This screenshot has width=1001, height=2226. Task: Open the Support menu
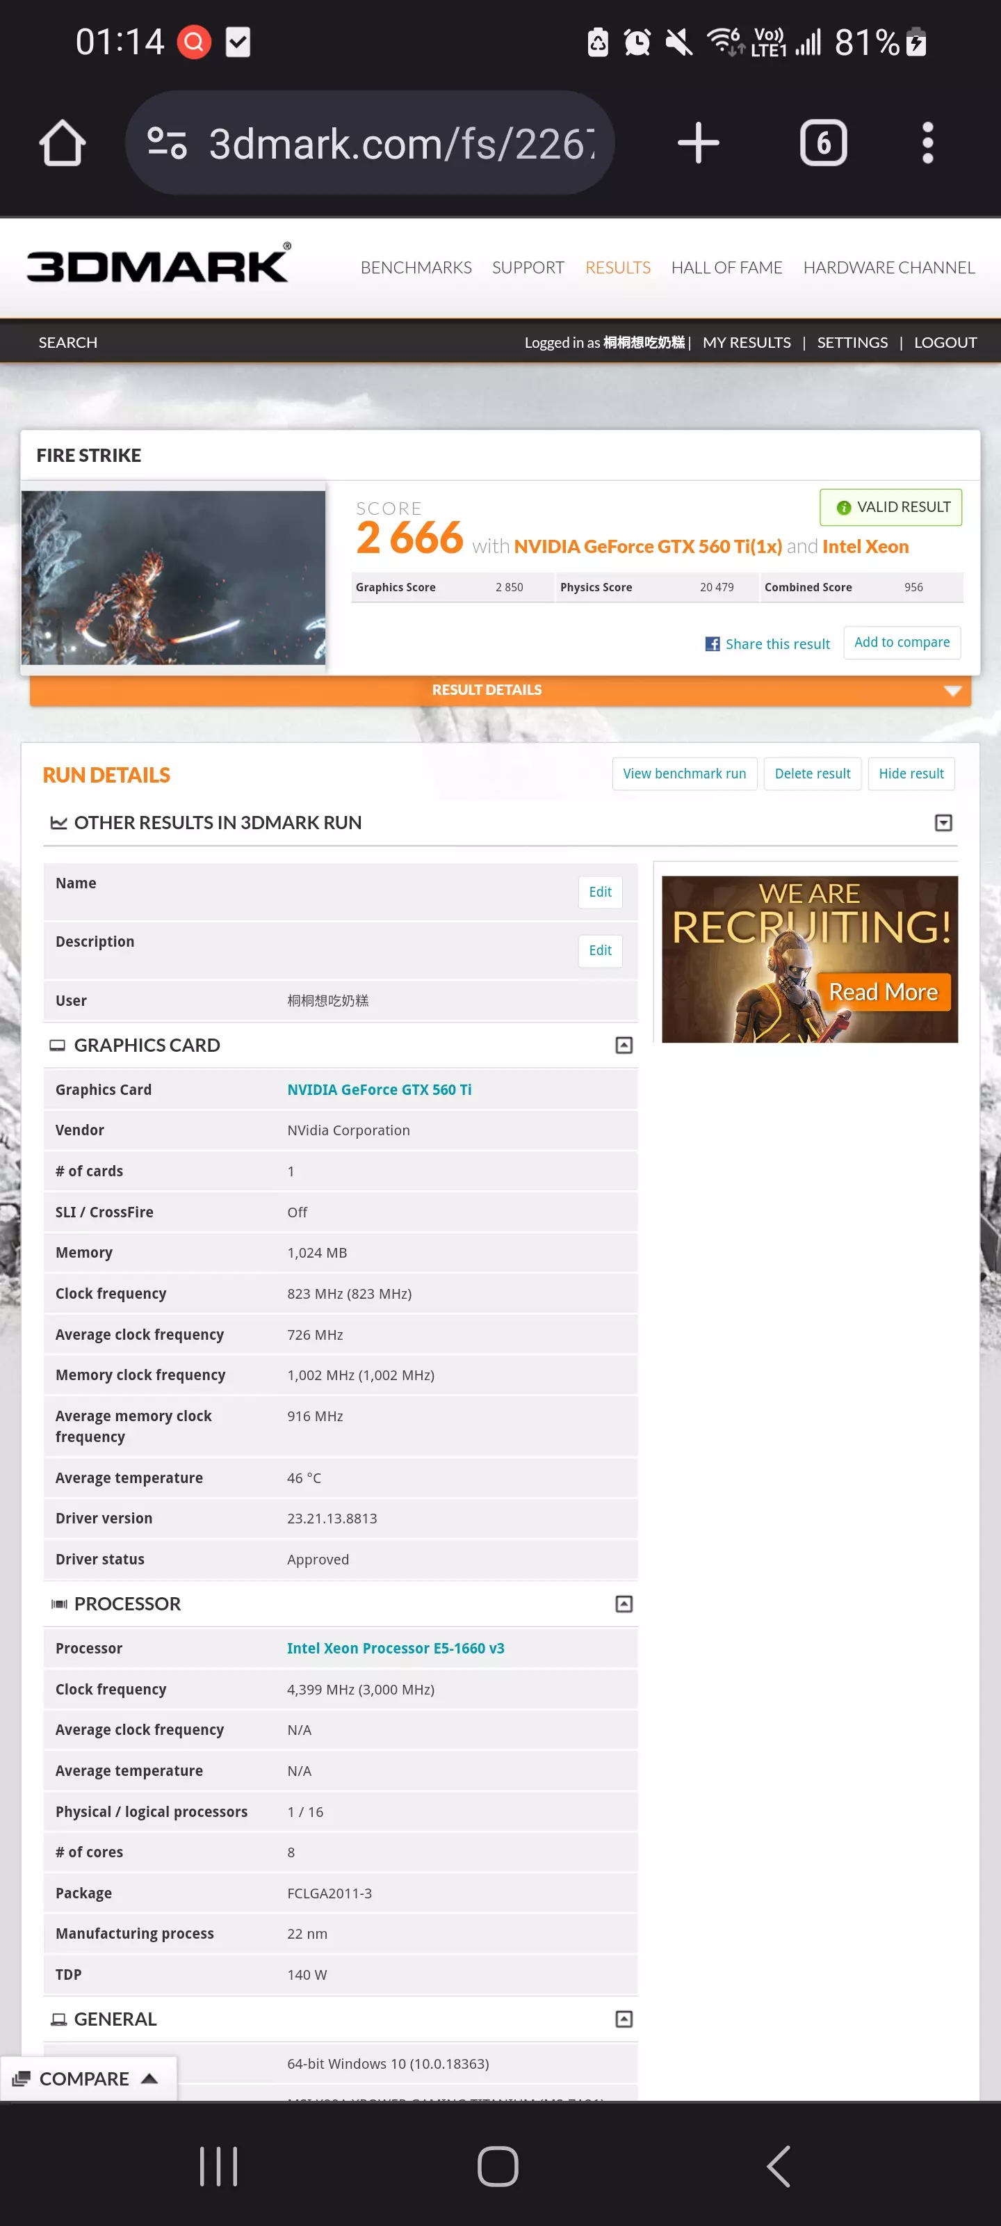528,268
